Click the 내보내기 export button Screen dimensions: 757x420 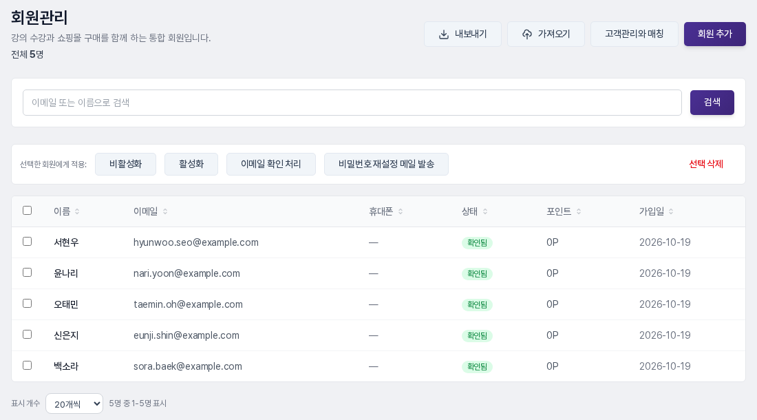click(x=462, y=34)
